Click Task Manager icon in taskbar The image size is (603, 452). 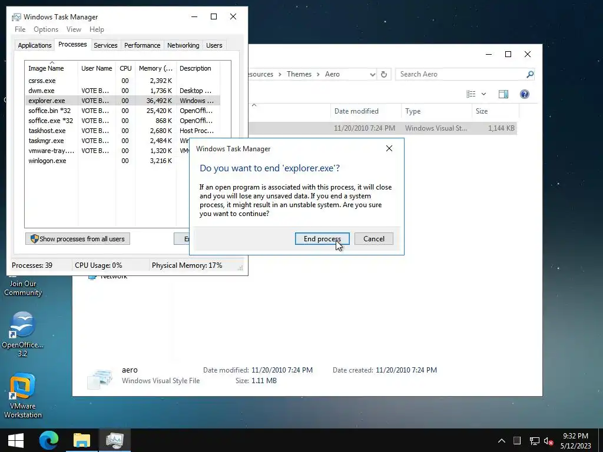pos(115,440)
